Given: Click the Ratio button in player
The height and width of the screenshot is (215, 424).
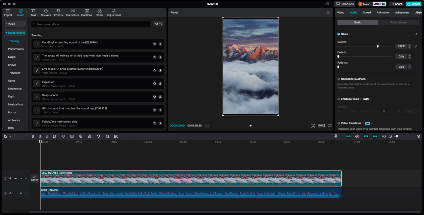Looking at the screenshot, I should point(321,125).
